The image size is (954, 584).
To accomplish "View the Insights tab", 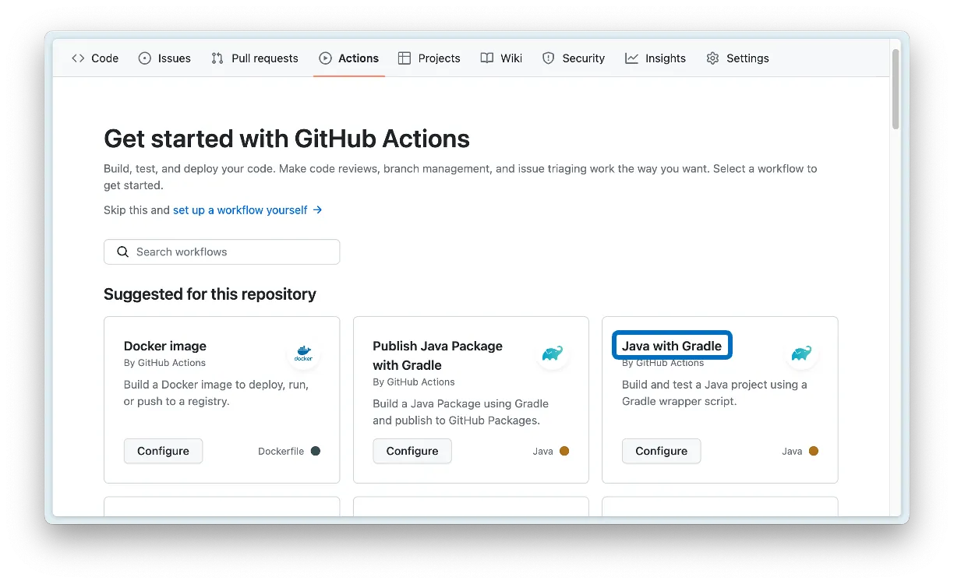I will [655, 58].
